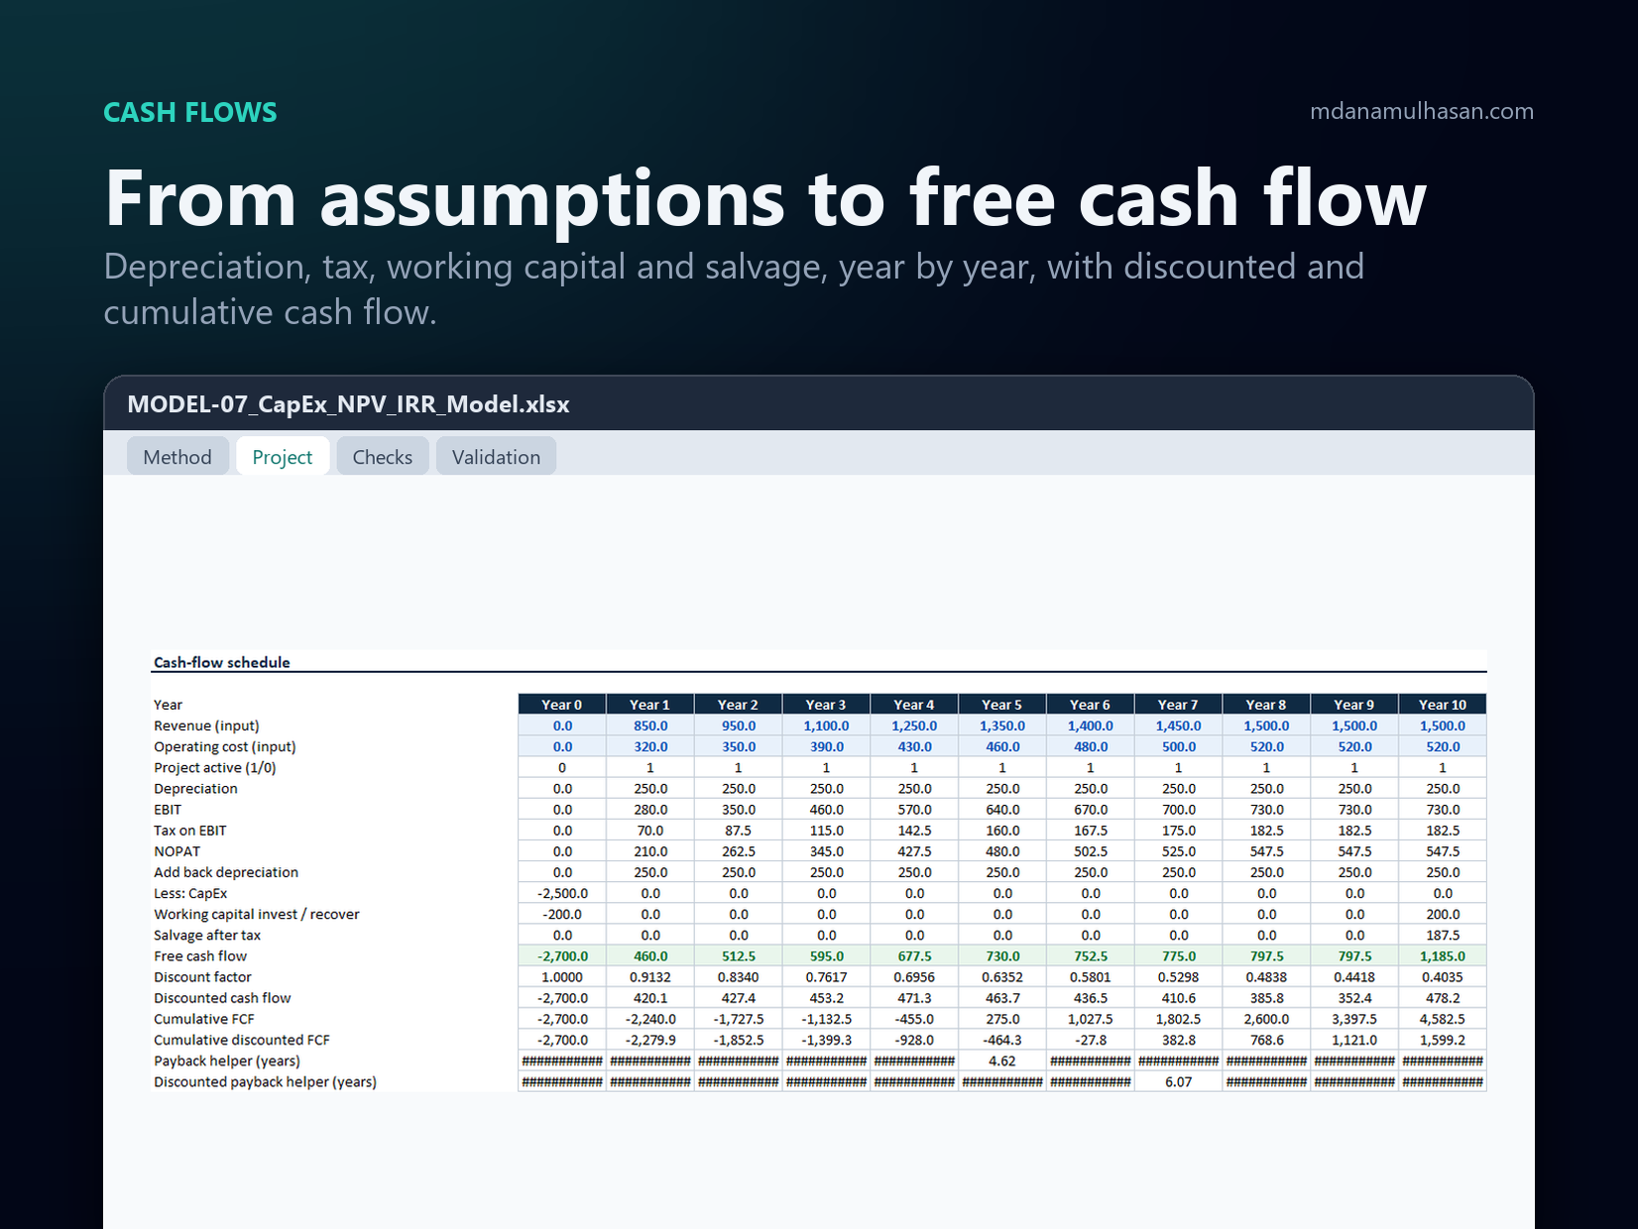Select the Revenue (input) row label

(x=206, y=726)
